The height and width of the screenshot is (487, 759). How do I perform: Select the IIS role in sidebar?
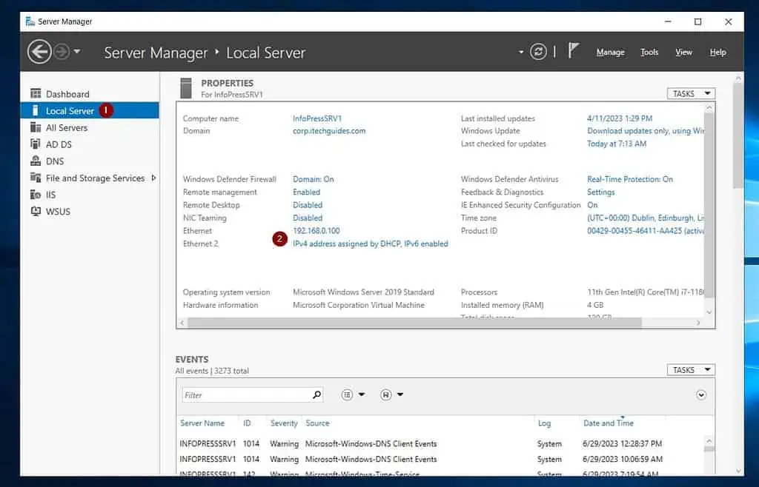coord(50,195)
